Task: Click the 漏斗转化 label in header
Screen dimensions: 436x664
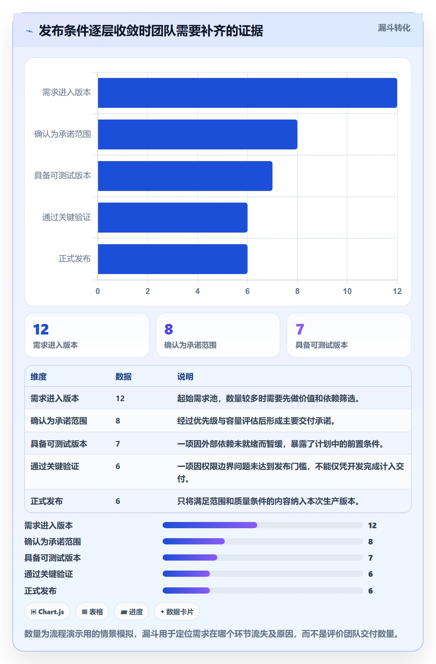Action: click(x=394, y=28)
